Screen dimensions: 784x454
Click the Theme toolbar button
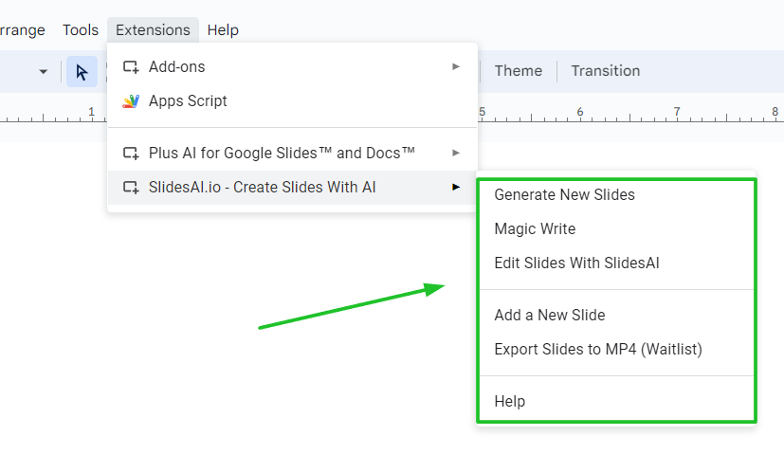click(519, 71)
